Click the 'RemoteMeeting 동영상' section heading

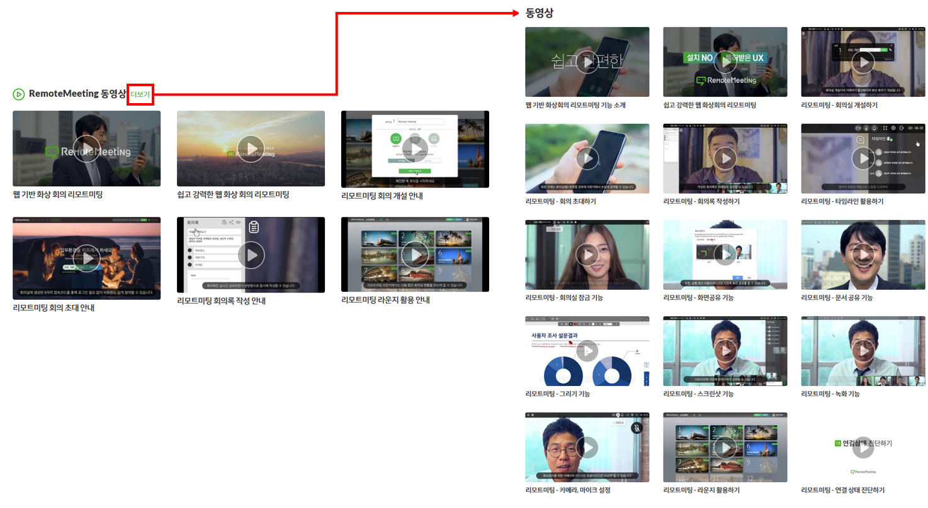tap(77, 94)
